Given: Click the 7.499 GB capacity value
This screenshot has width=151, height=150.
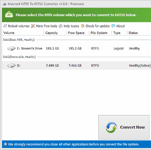Looking at the screenshot, I should point(52,66).
